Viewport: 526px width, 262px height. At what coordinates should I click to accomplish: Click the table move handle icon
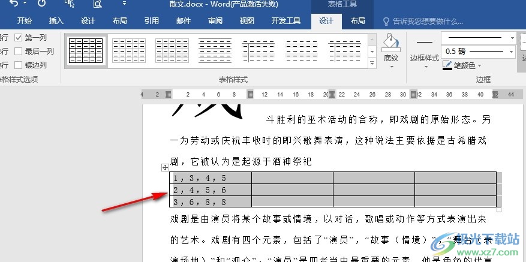pyautogui.click(x=165, y=167)
